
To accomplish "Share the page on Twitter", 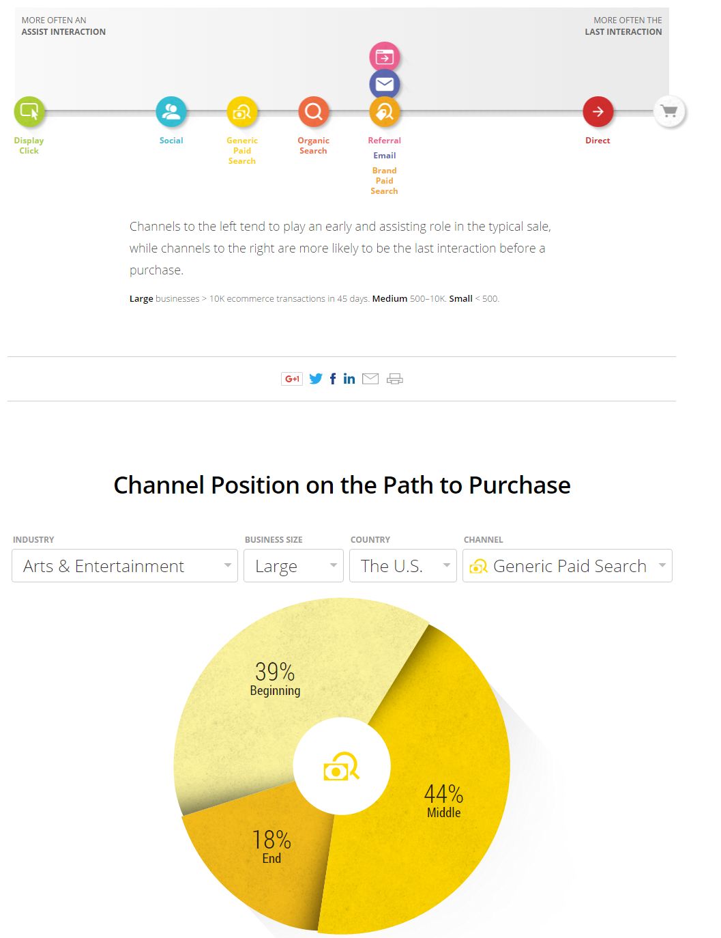I will 316,379.
